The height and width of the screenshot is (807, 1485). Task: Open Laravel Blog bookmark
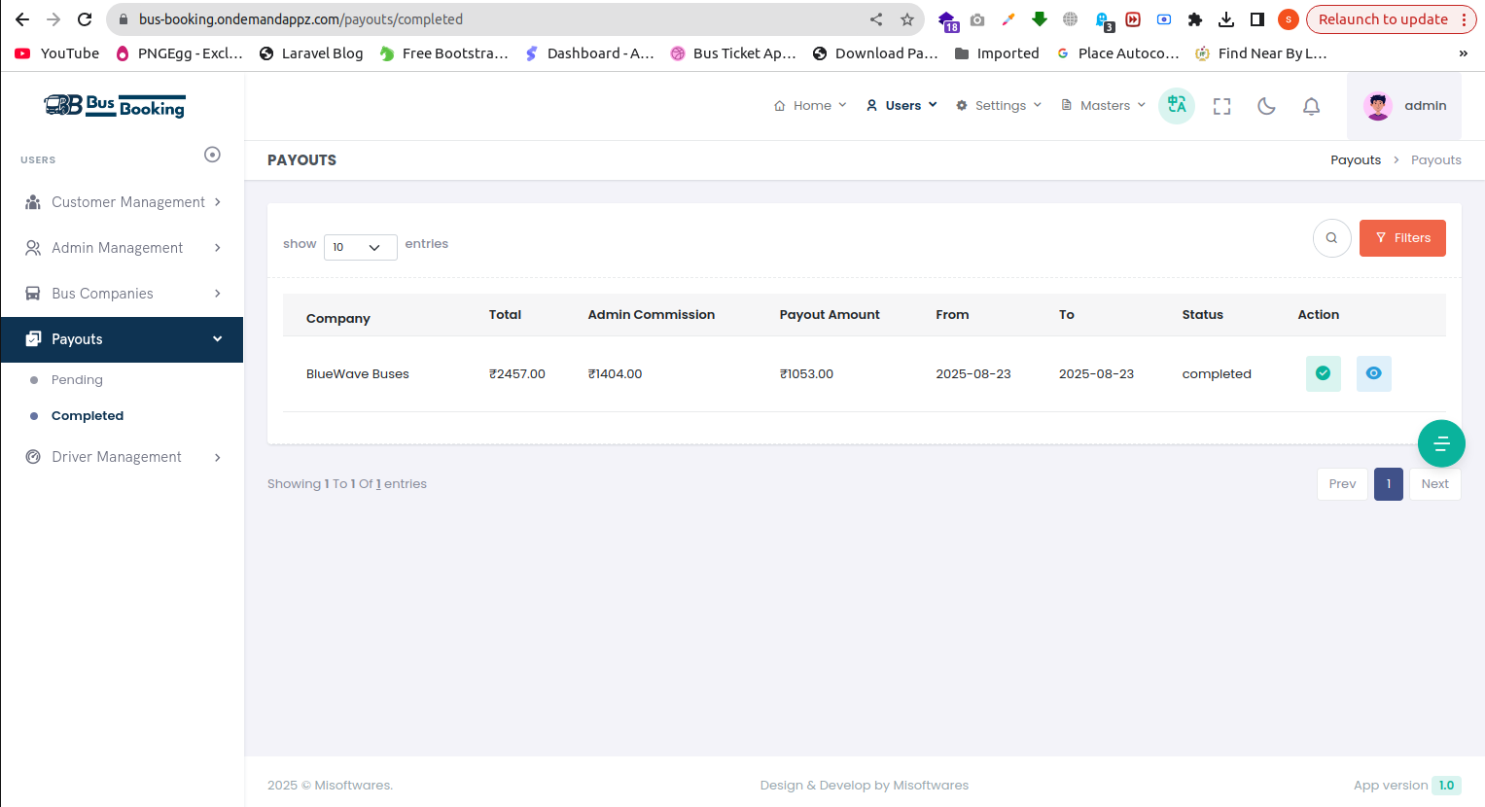311,53
